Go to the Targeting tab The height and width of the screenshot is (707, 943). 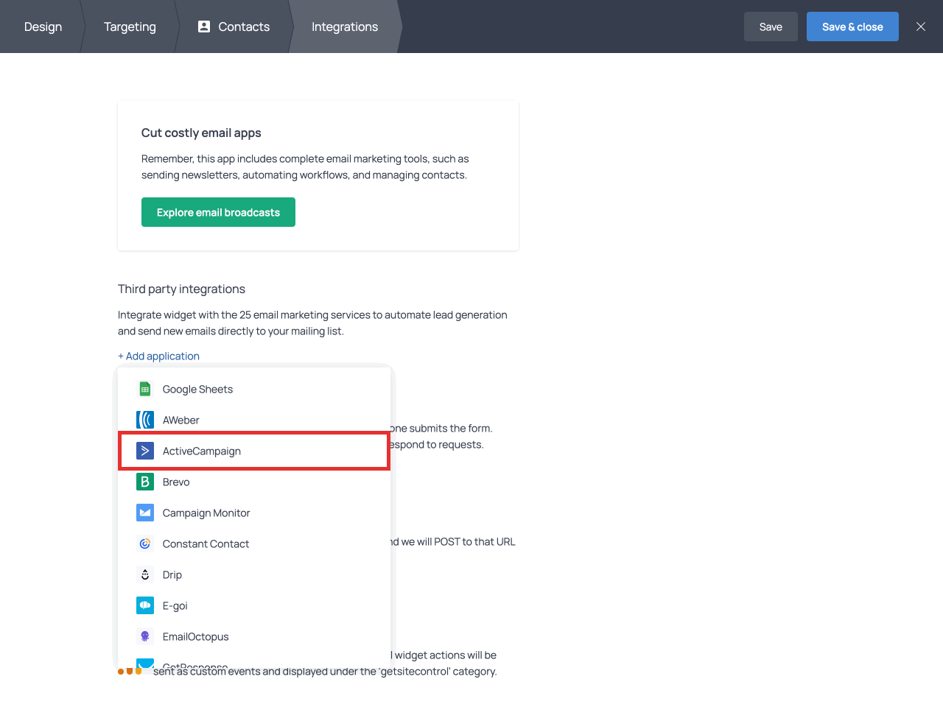pos(130,27)
